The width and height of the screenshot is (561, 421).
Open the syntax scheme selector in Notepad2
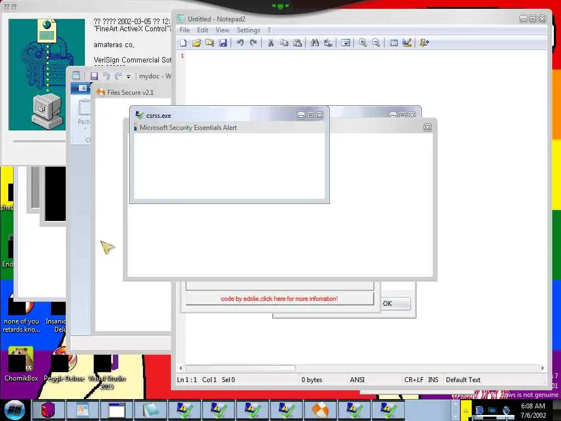point(393,43)
